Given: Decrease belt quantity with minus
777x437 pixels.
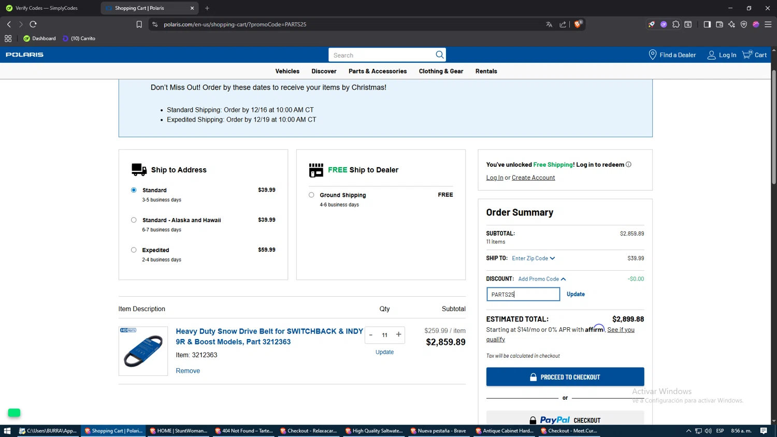Looking at the screenshot, I should pos(371,335).
